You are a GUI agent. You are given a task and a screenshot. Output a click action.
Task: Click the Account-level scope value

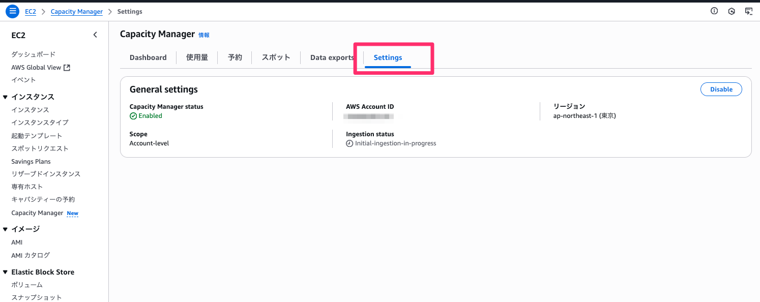point(149,143)
